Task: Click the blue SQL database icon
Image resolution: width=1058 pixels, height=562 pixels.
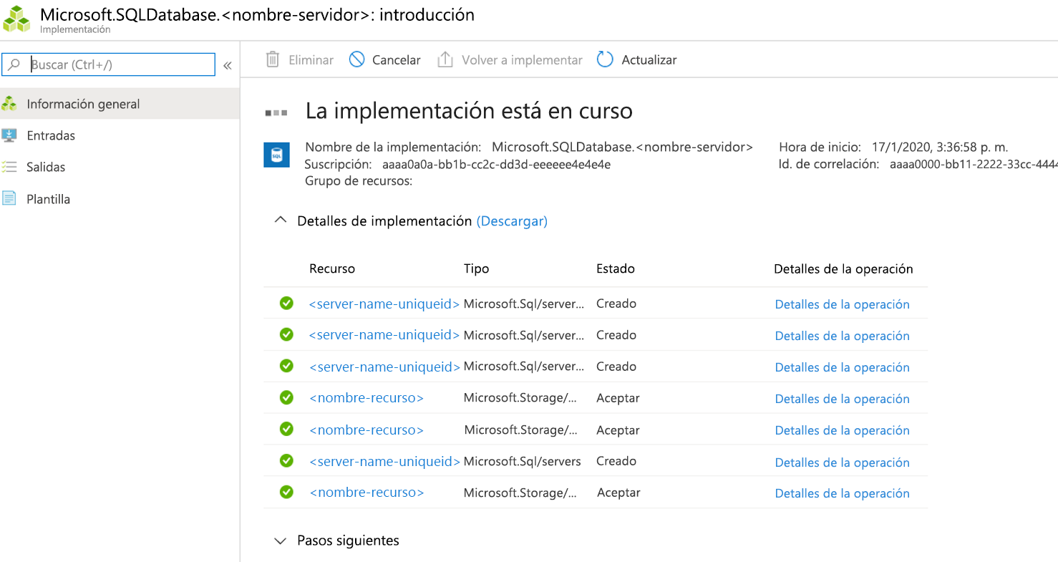Action: pos(276,154)
